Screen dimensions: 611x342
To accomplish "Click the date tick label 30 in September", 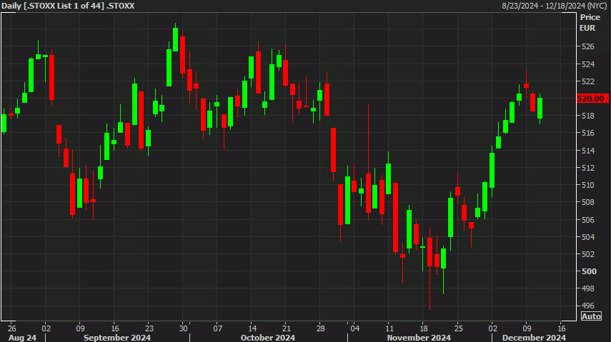I will click(183, 328).
